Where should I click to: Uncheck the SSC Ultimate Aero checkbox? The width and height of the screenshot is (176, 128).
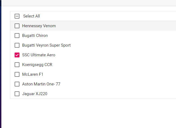click(17, 55)
